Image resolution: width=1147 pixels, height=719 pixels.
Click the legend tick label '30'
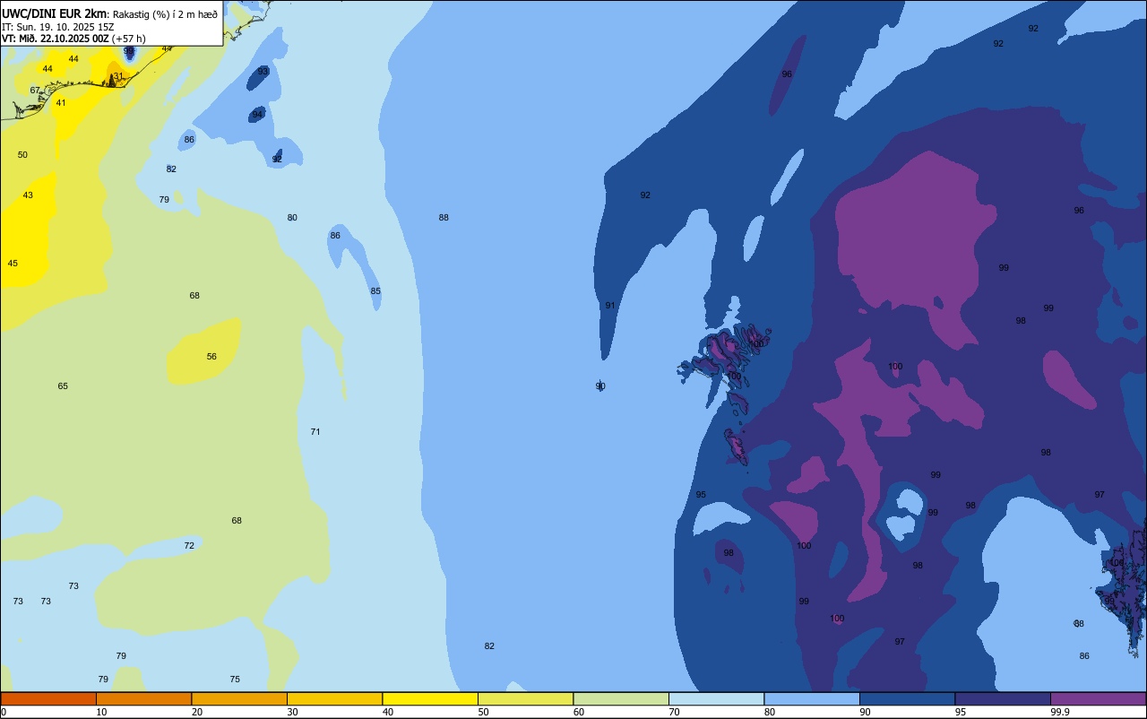tap(292, 712)
